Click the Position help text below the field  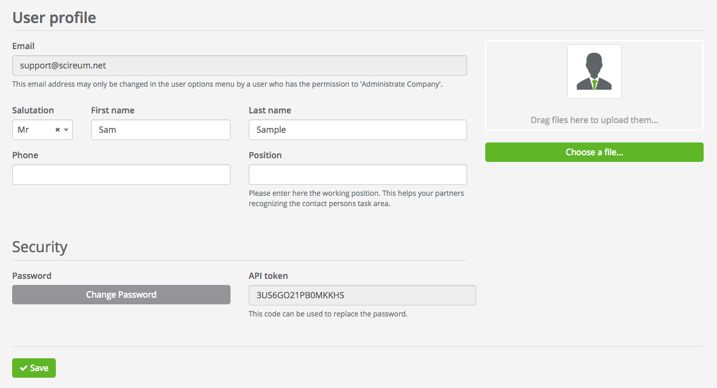(356, 198)
